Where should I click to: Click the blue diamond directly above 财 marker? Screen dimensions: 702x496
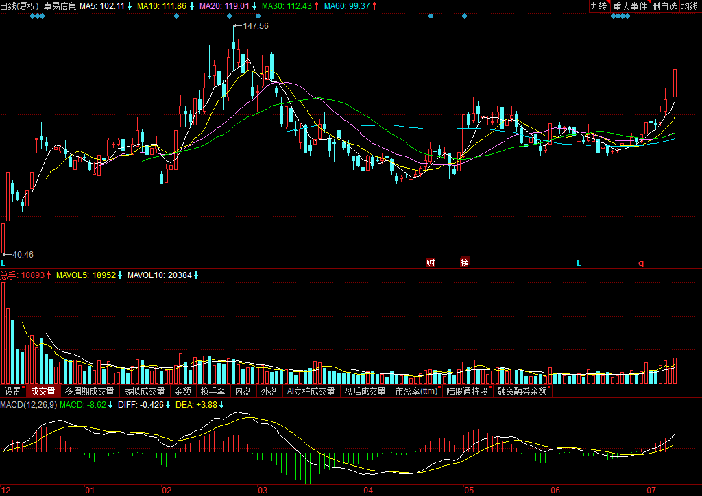(x=431, y=16)
